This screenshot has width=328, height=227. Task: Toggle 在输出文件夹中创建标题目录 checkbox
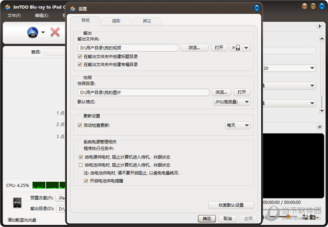(79, 57)
